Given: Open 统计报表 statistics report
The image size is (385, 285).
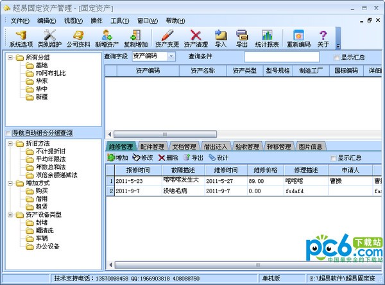Looking at the screenshot, I should point(267,39).
